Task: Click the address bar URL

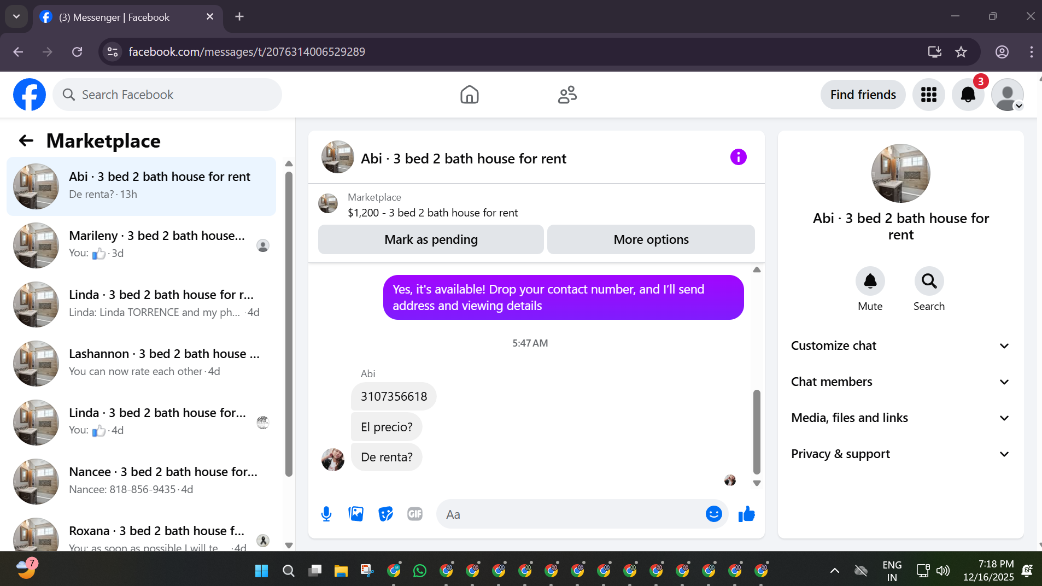Action: pyautogui.click(x=247, y=52)
